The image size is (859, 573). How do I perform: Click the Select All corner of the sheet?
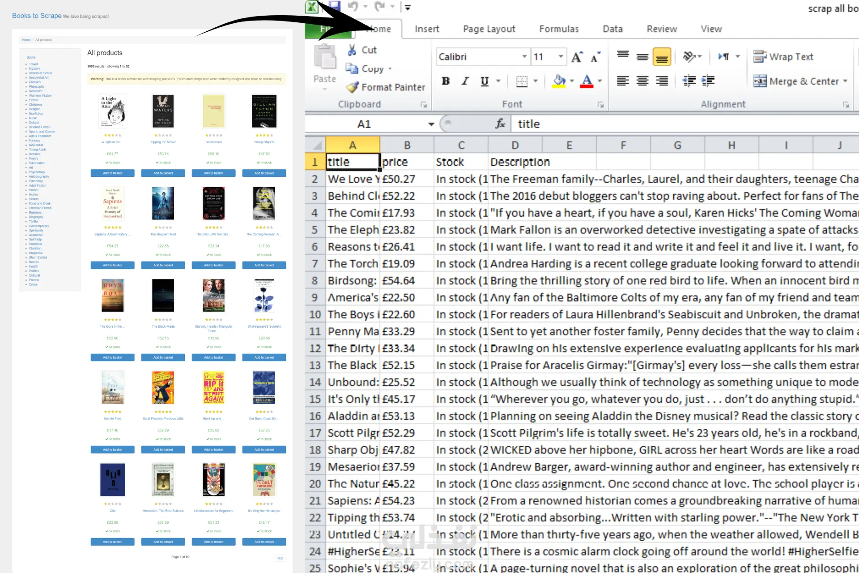[315, 145]
